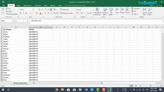This screenshot has height=92, width=164.
Task: Open Sort & Filter
Action: click(x=145, y=11)
